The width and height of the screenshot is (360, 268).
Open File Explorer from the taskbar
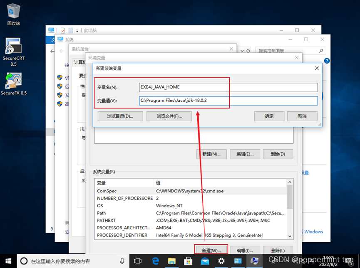[171, 261]
